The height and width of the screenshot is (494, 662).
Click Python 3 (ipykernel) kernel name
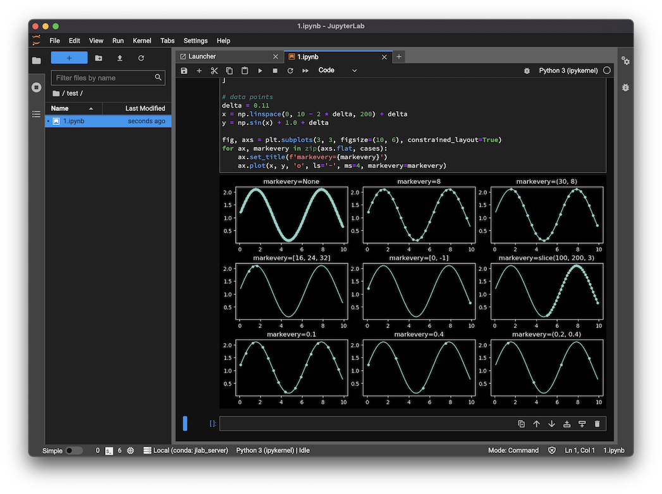(x=568, y=71)
